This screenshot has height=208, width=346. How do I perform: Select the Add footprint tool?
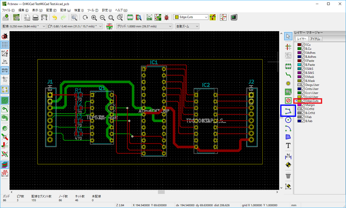coord(288,66)
